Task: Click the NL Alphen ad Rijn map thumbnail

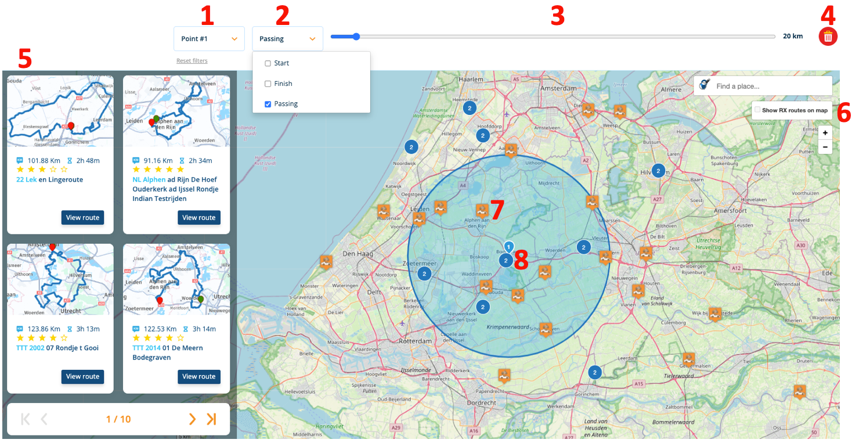Action: (177, 111)
